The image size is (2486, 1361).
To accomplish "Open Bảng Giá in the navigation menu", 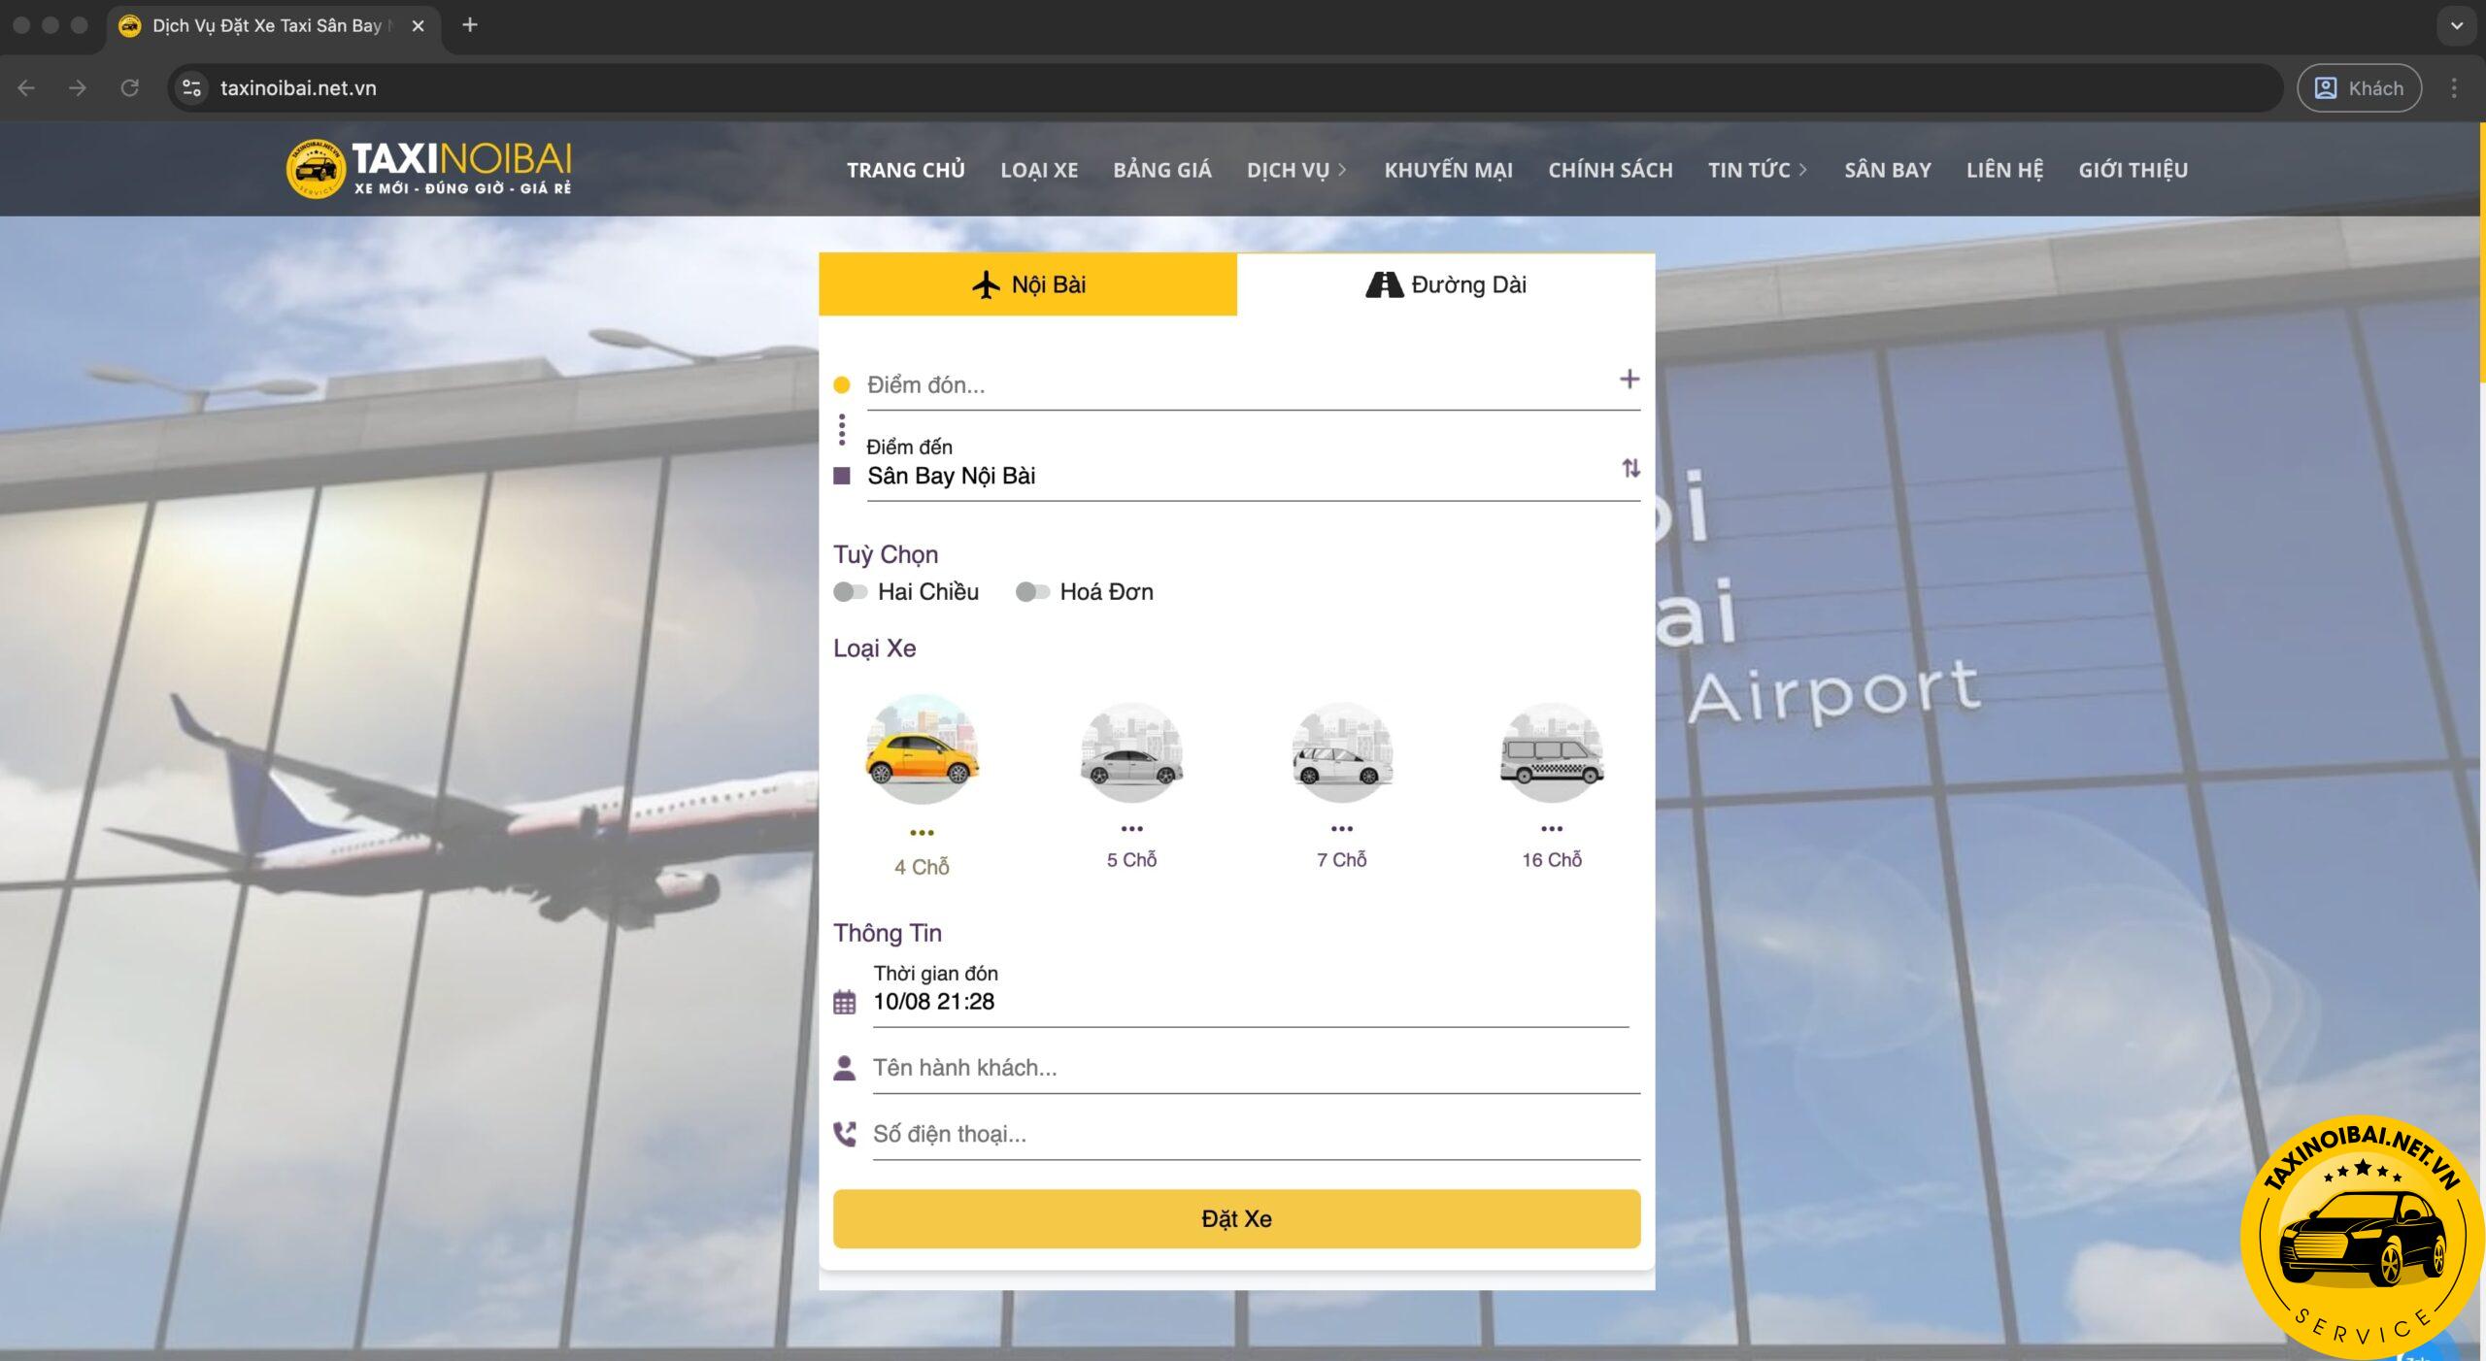I will [x=1161, y=170].
